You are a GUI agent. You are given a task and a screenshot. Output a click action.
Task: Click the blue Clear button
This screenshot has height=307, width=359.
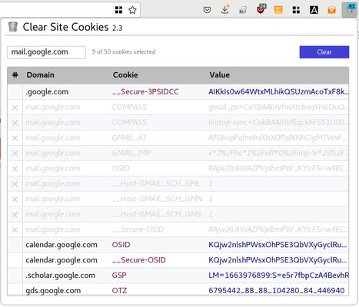[324, 52]
